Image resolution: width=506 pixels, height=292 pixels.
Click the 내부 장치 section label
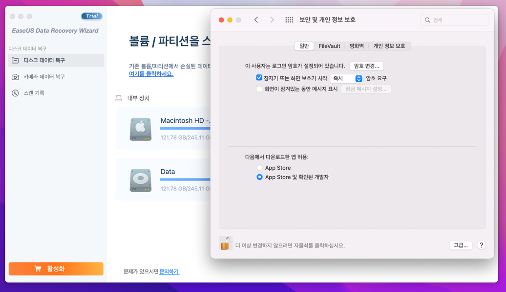point(138,98)
